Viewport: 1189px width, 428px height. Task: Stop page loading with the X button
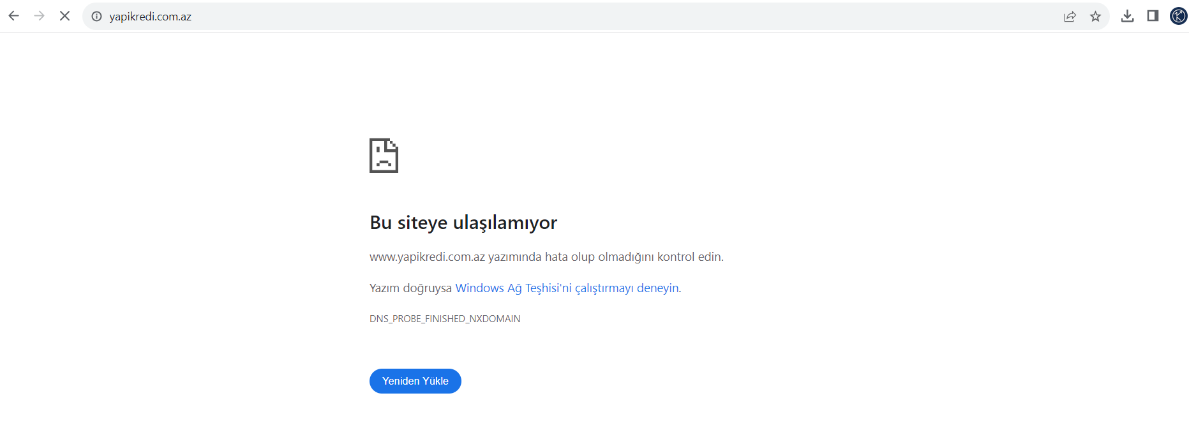pyautogui.click(x=64, y=16)
